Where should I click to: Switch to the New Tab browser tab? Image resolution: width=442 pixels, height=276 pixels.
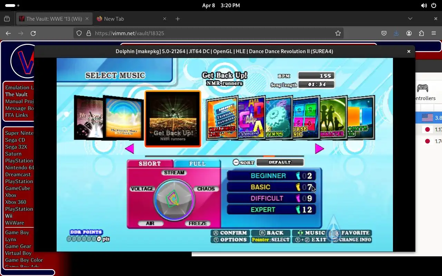(132, 19)
